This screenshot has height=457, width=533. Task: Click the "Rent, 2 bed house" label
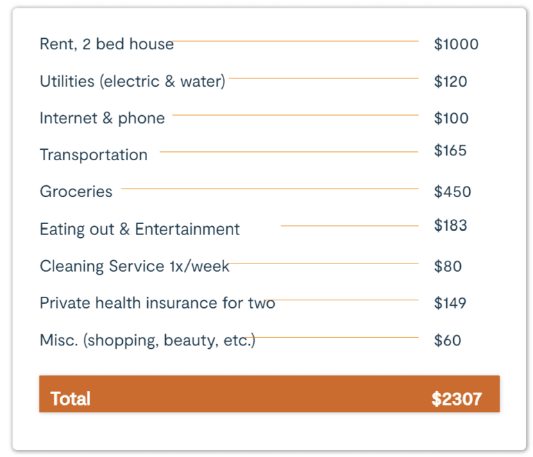(106, 44)
